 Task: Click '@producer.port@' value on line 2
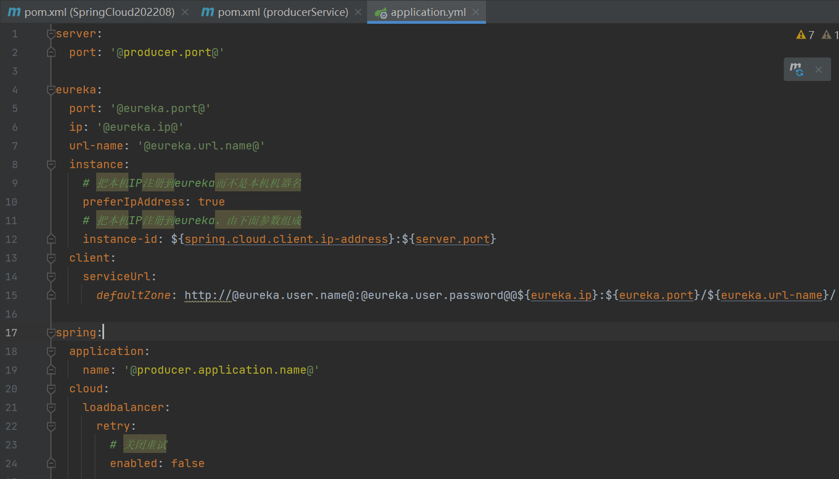click(x=167, y=53)
